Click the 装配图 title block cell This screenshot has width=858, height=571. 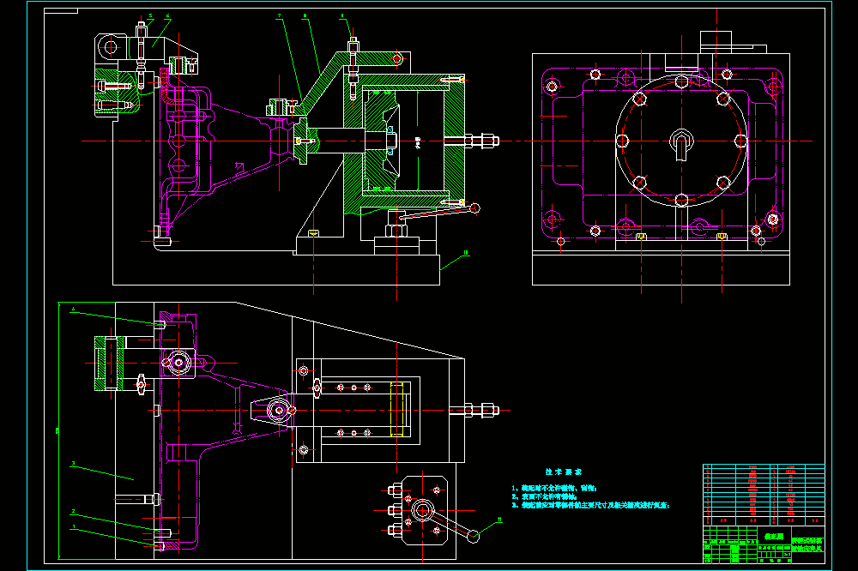(774, 537)
